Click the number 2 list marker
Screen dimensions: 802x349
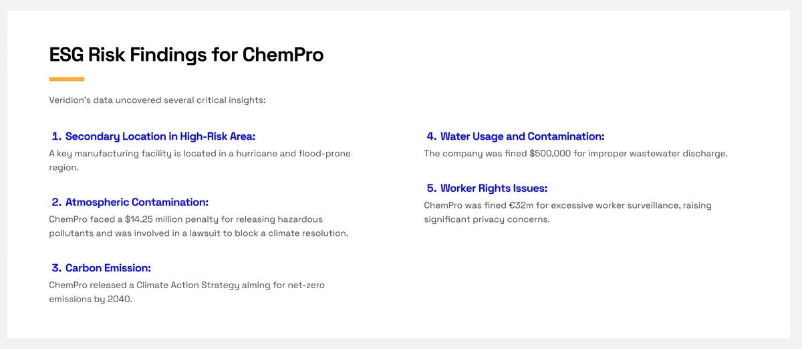tap(57, 202)
